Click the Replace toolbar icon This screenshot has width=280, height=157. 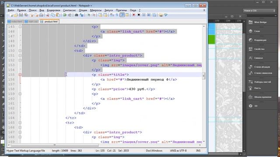tap(82, 15)
